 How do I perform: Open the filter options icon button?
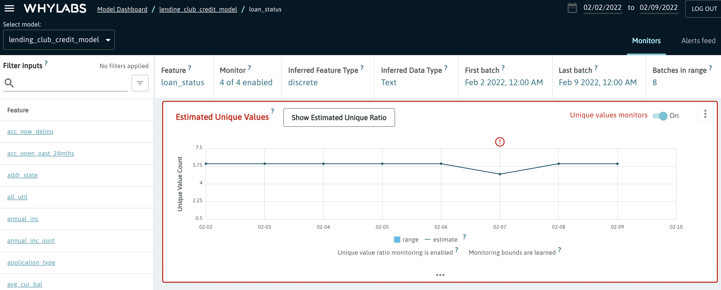pos(140,83)
